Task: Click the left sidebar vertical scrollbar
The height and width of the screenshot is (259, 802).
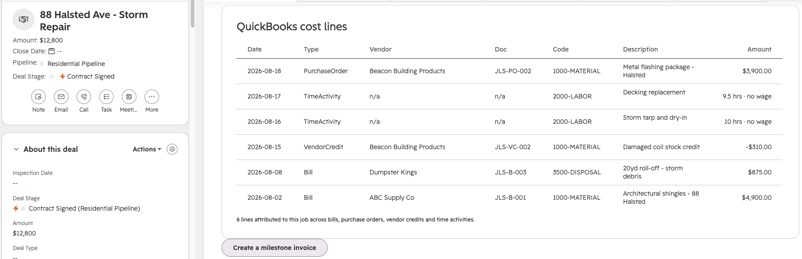Action: [x=193, y=14]
